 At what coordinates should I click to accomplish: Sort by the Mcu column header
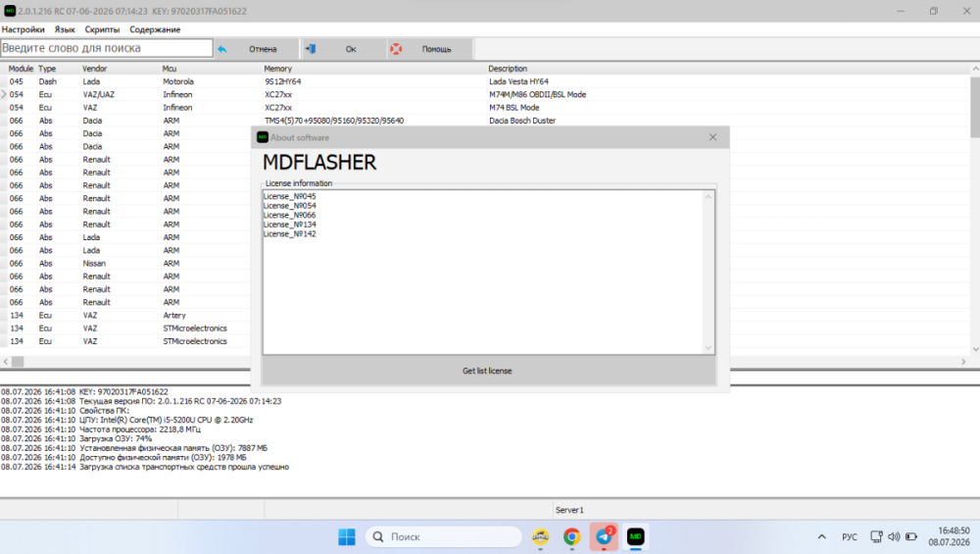(170, 69)
